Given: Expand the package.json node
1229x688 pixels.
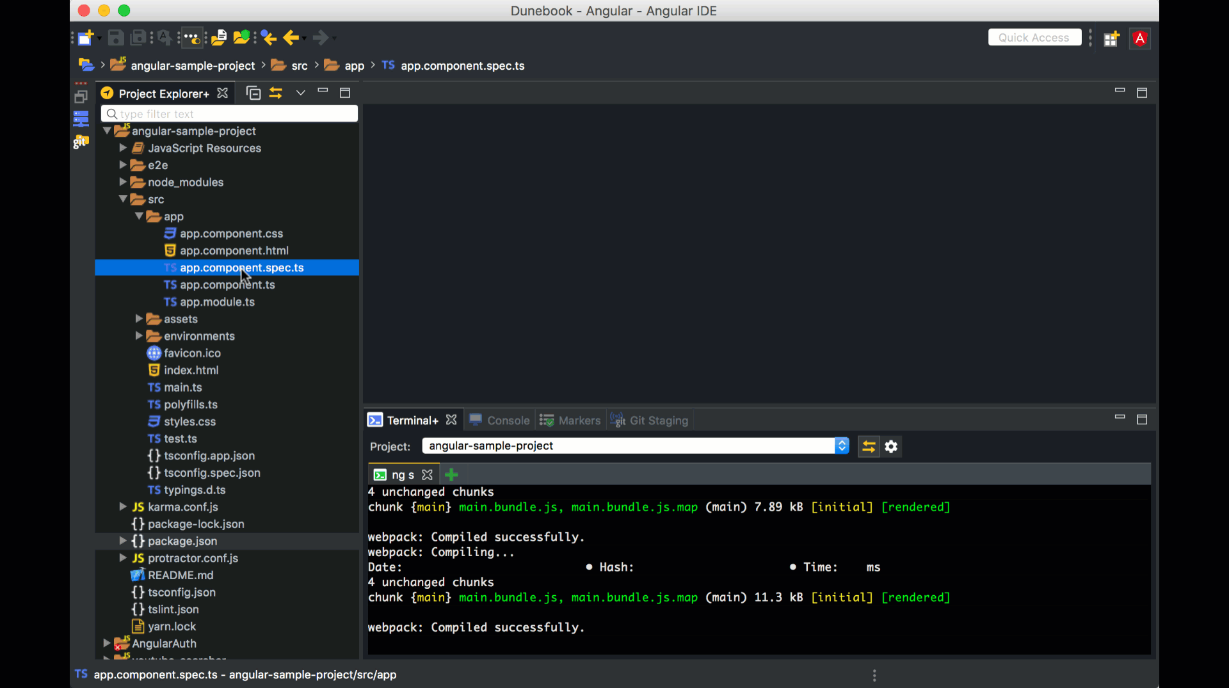Looking at the screenshot, I should point(123,541).
